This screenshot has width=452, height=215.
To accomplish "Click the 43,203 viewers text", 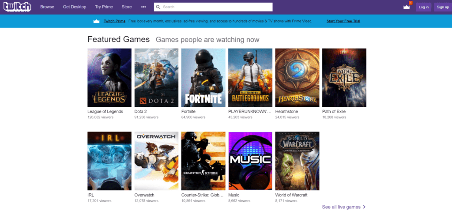I will coord(240,117).
